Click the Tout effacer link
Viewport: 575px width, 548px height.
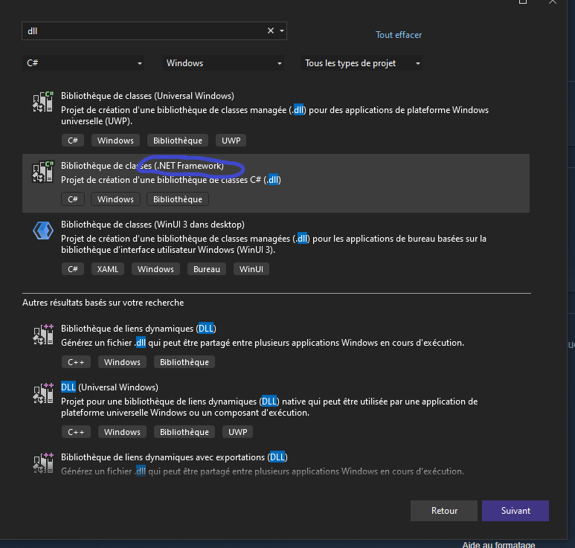tap(399, 35)
